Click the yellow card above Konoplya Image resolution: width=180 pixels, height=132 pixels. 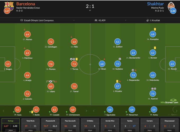pos(155,29)
